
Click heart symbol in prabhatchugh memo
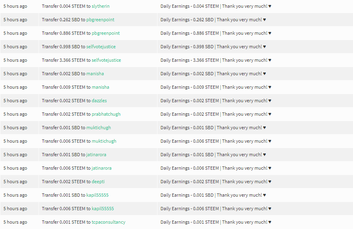(270, 114)
